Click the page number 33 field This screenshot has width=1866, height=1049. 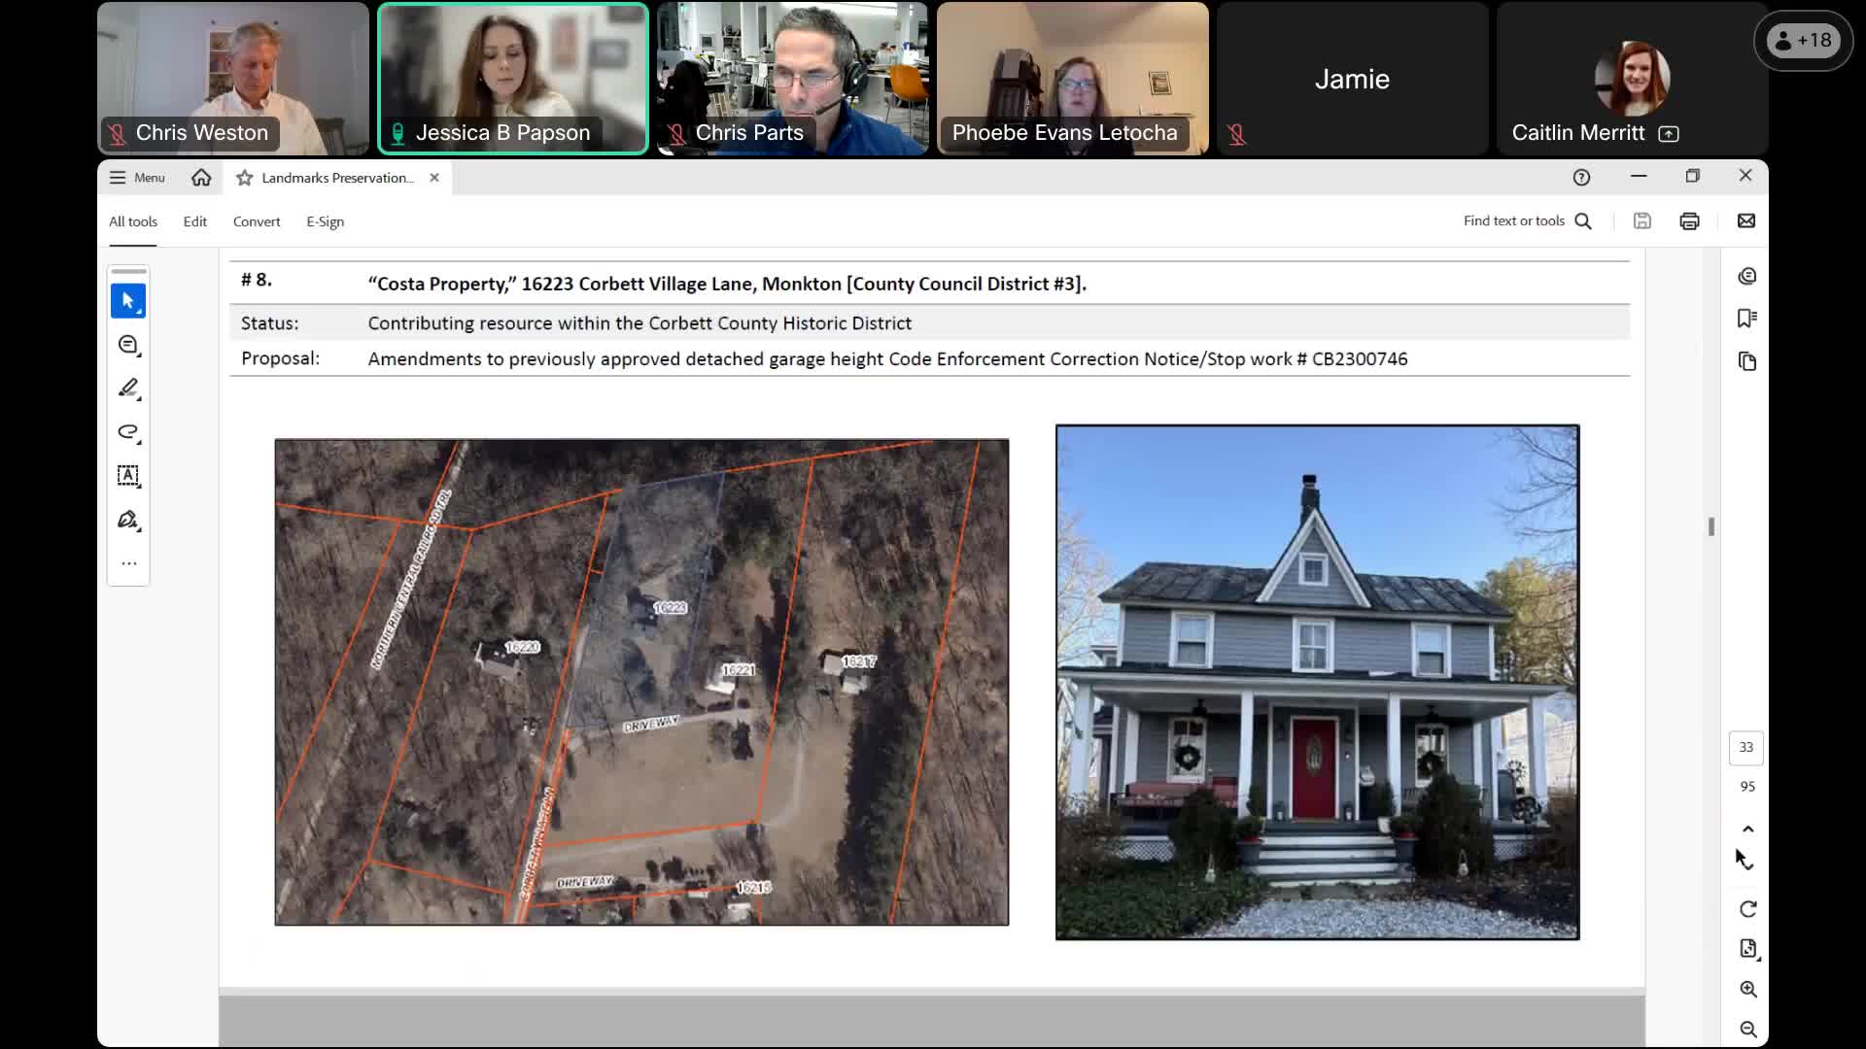click(1746, 747)
